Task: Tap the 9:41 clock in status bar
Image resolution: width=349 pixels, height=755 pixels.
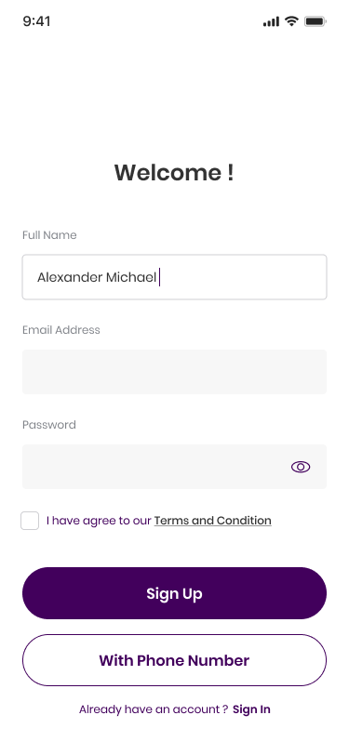Action: click(x=36, y=21)
